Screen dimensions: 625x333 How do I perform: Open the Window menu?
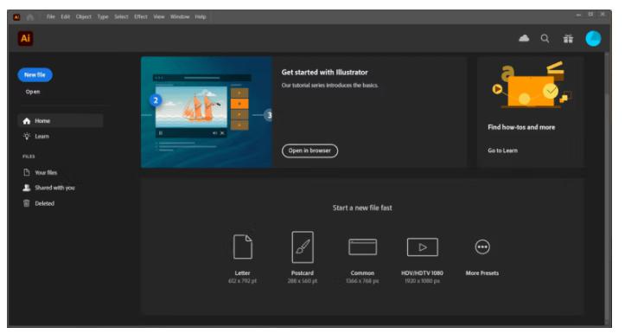tap(180, 16)
